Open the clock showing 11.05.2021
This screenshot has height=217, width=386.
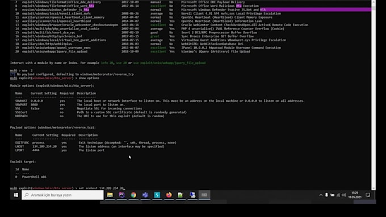355,195
